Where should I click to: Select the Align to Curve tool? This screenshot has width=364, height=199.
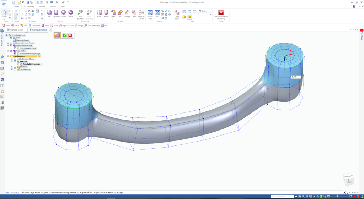coord(141,14)
